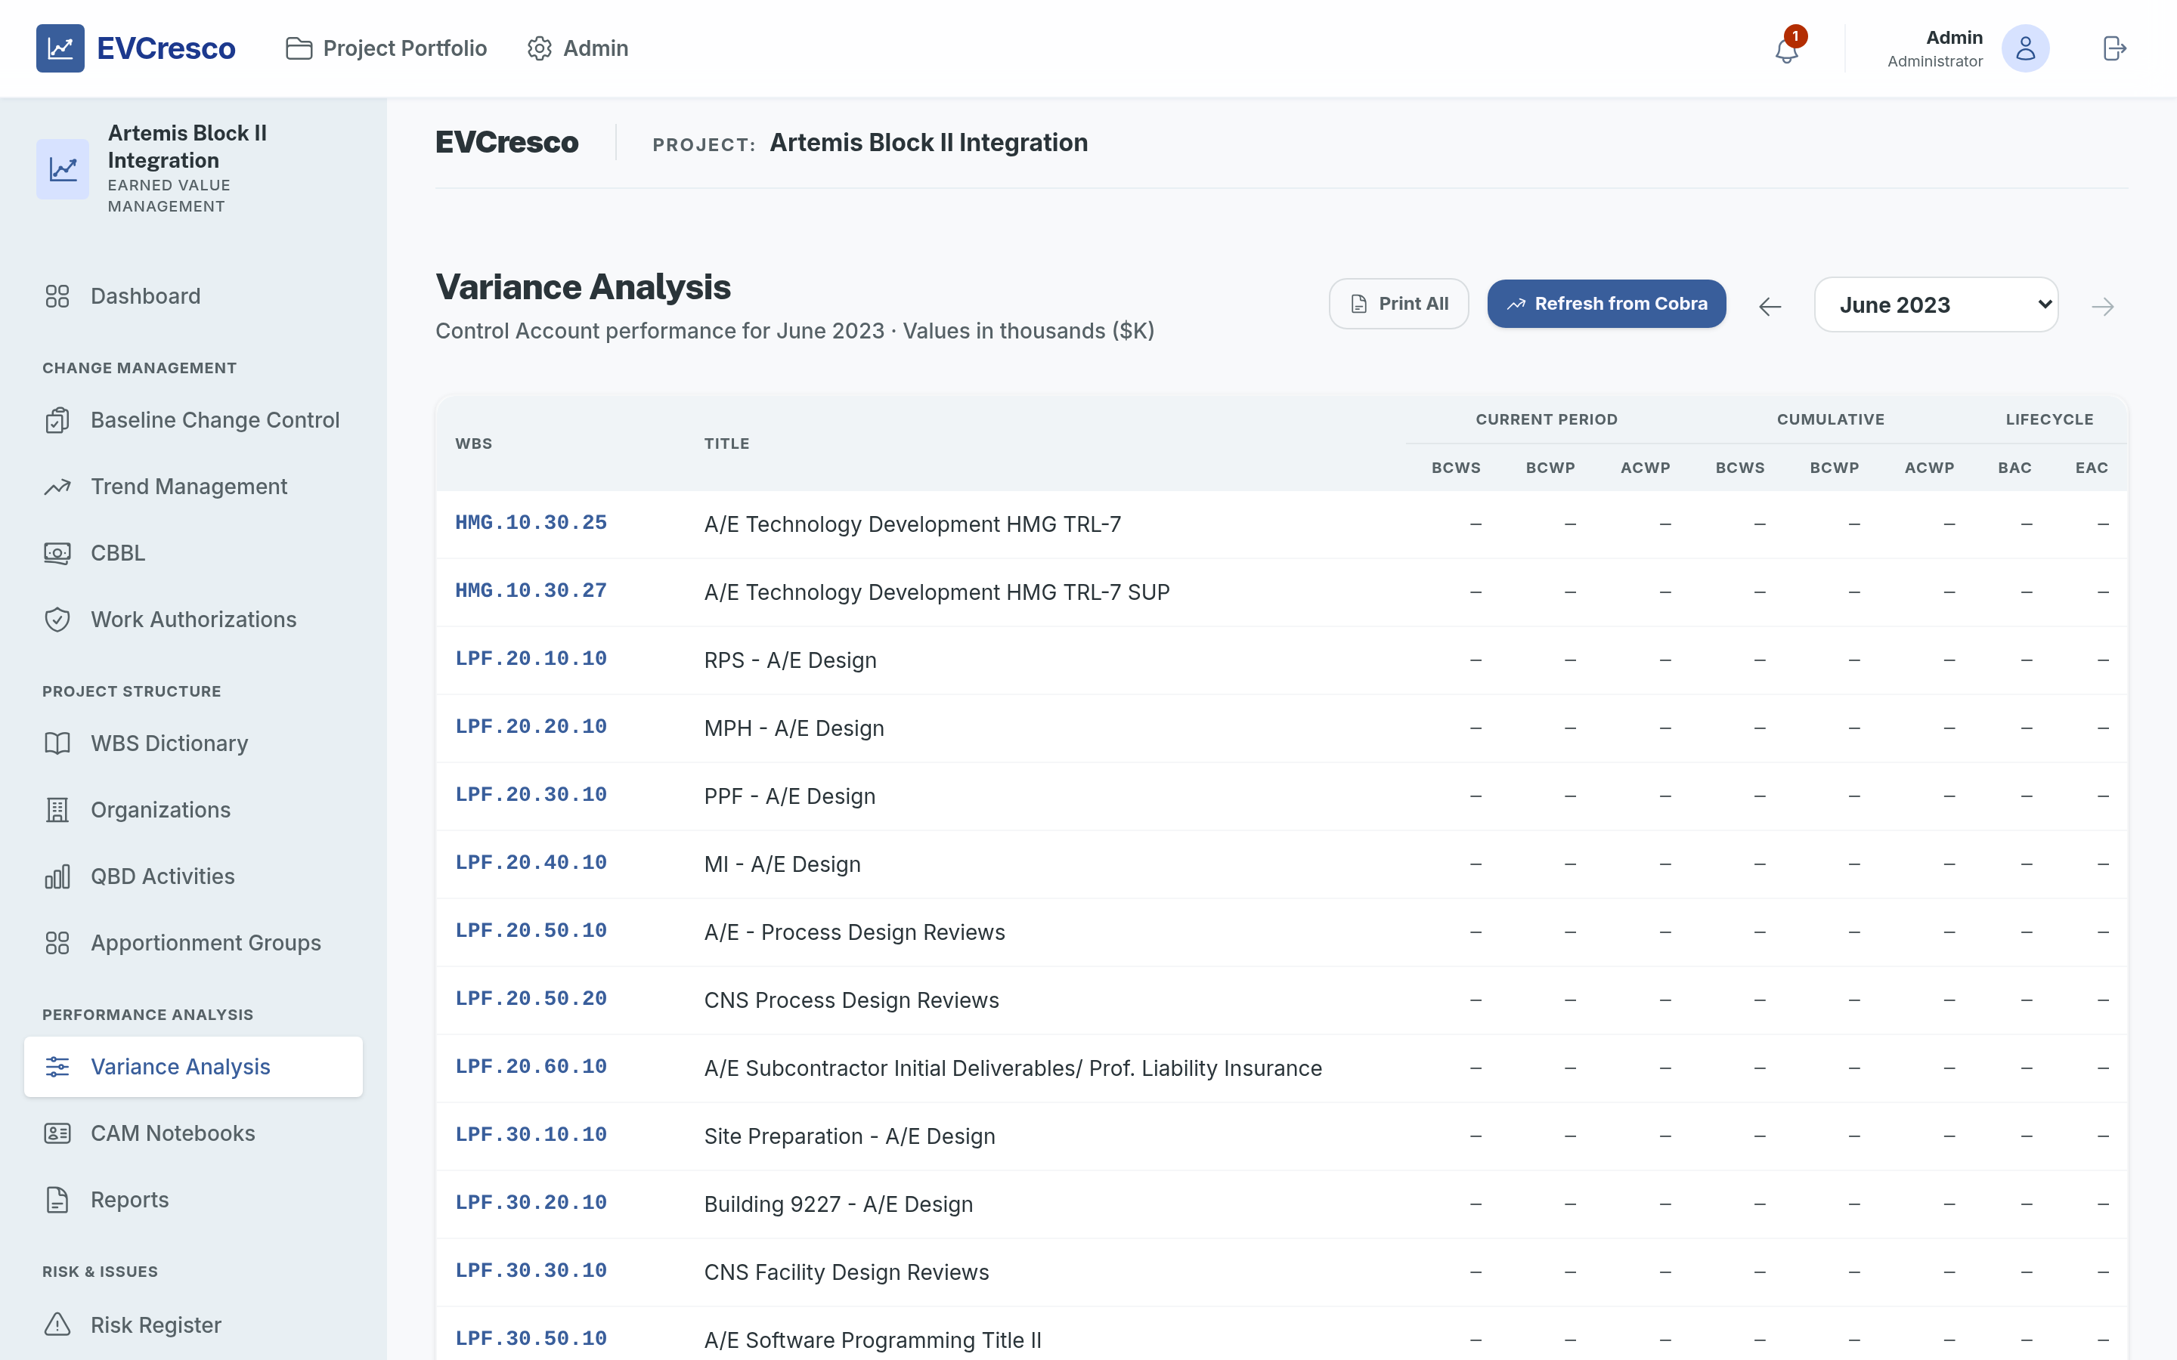Open control account HMG.10.30.27
Screen dimensions: 2177x1360
pyautogui.click(x=531, y=591)
